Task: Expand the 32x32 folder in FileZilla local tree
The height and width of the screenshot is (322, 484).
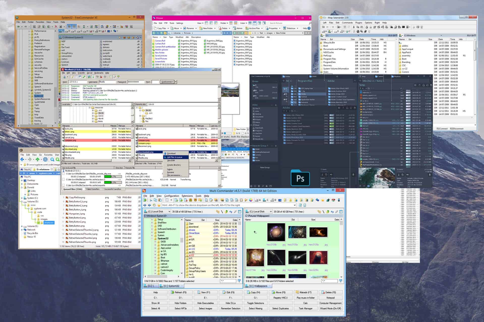Action: 93,116
